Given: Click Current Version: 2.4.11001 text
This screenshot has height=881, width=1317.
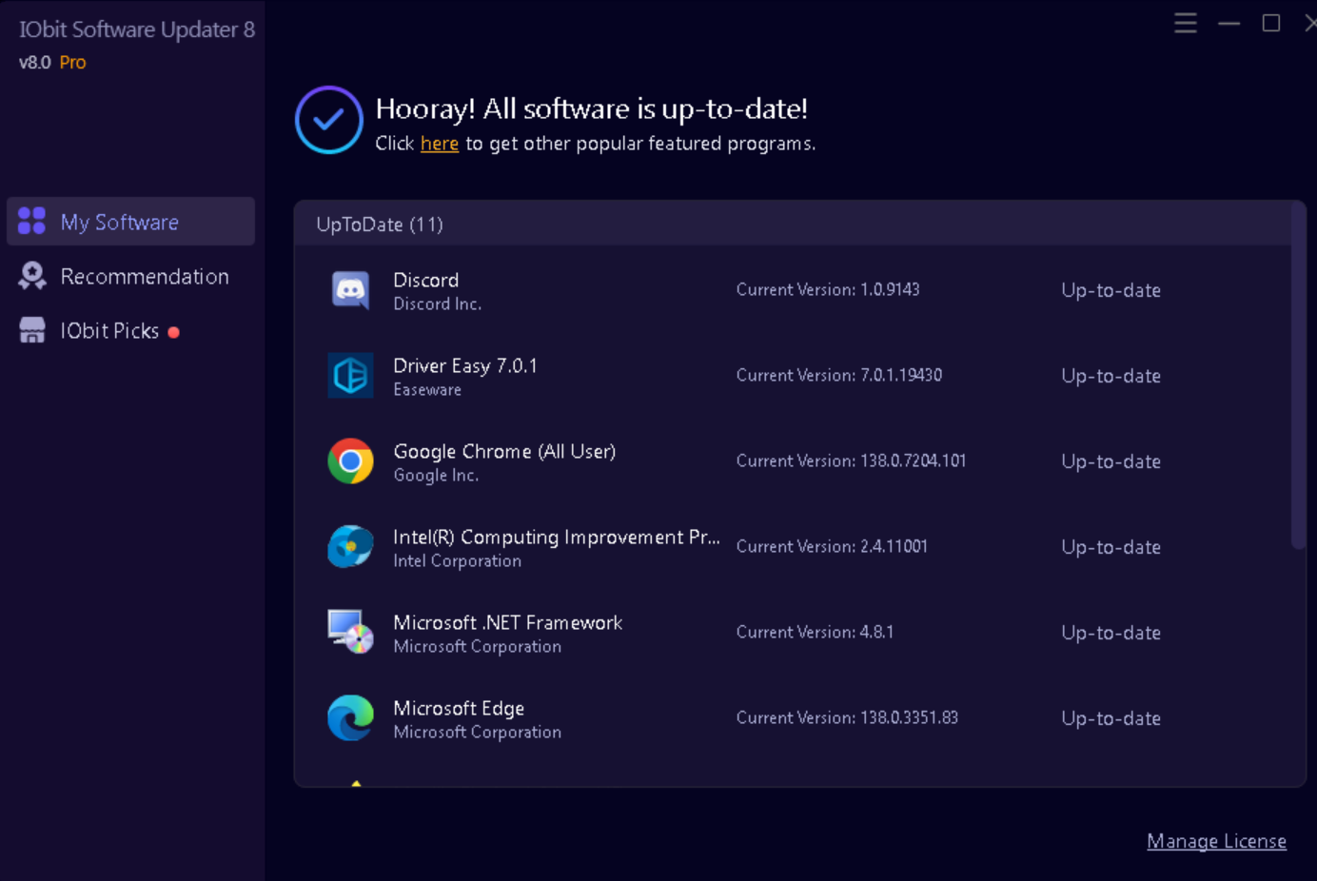Looking at the screenshot, I should 832,546.
